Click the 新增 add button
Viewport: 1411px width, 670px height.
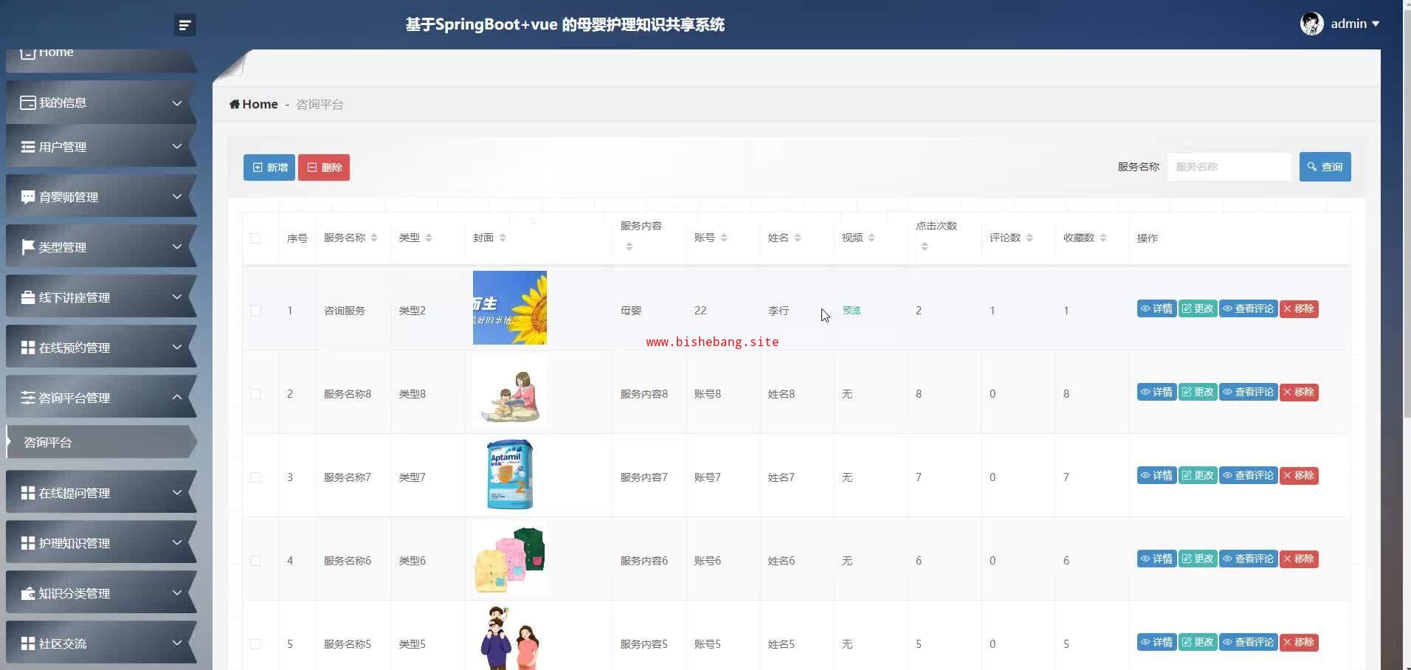269,167
